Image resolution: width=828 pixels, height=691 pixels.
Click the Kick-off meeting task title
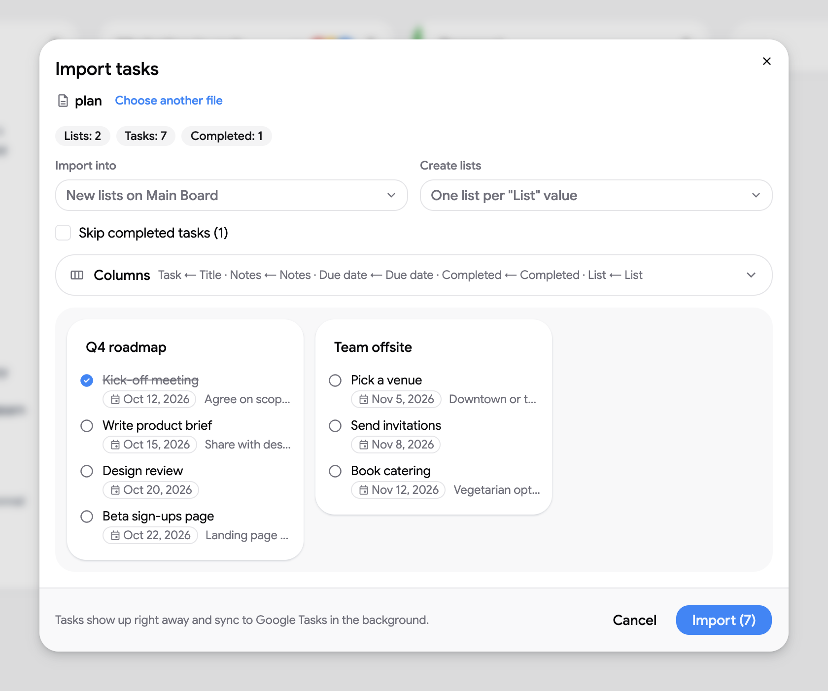(150, 380)
